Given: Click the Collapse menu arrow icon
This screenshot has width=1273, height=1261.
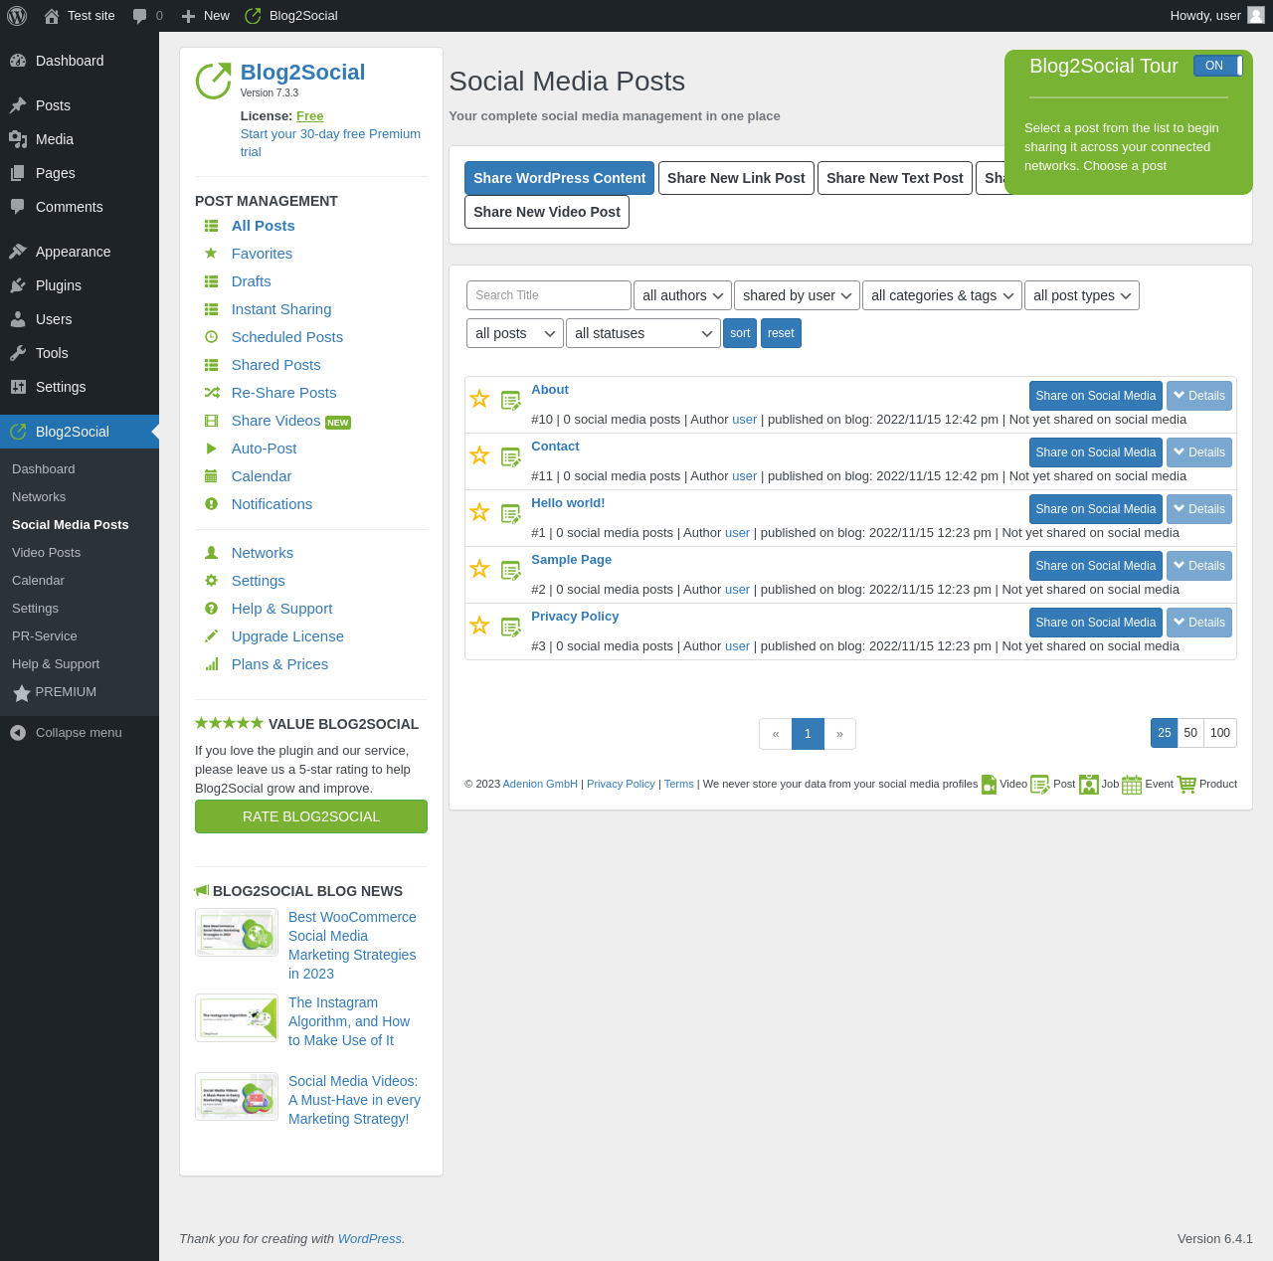Looking at the screenshot, I should point(18,733).
